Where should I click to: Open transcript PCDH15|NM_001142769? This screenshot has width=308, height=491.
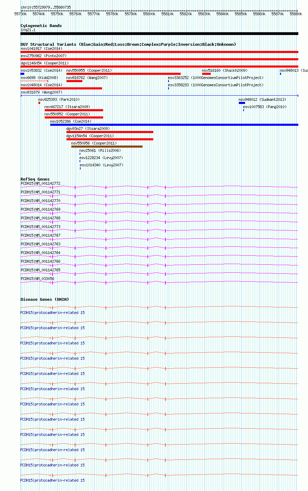click(40, 209)
